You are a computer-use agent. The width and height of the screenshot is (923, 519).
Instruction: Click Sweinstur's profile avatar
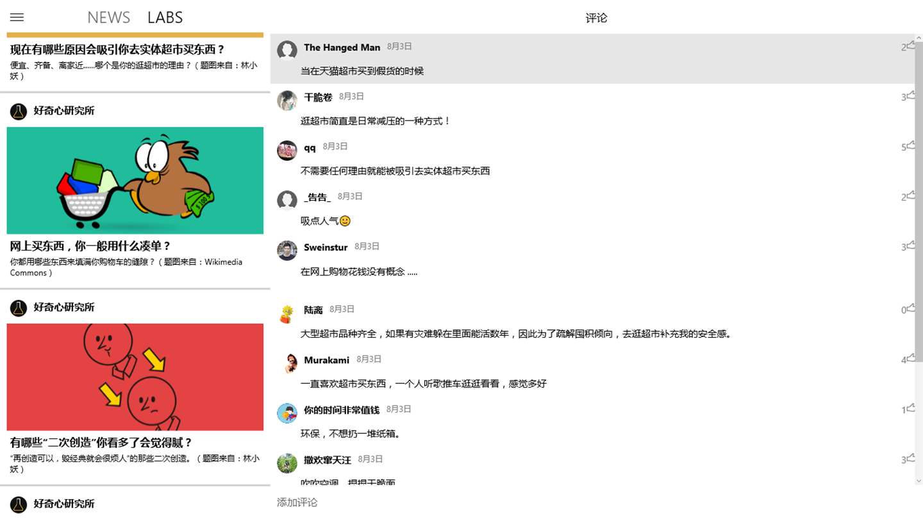(x=287, y=251)
